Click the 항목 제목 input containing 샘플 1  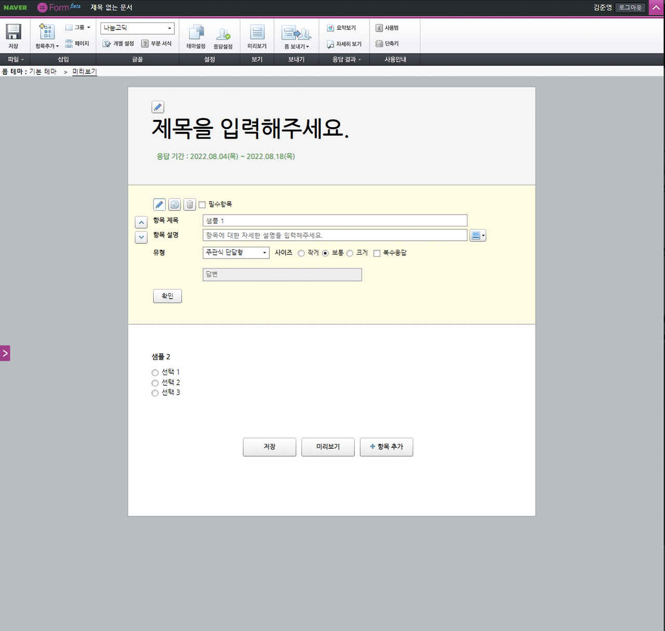pyautogui.click(x=335, y=220)
